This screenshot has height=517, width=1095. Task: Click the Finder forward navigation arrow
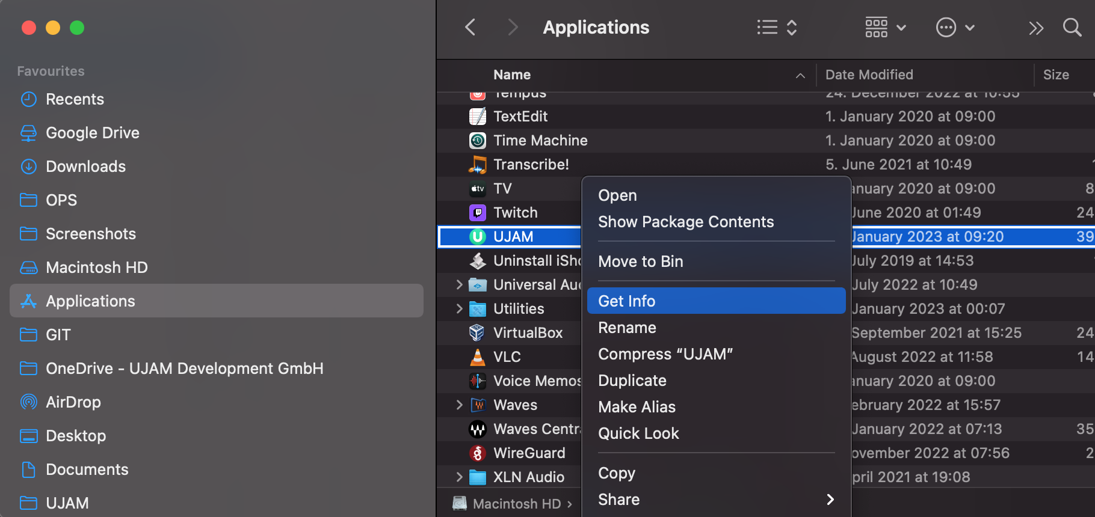click(513, 27)
